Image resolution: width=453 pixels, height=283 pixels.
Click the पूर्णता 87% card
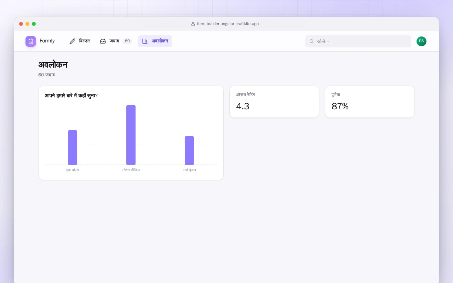click(x=370, y=102)
